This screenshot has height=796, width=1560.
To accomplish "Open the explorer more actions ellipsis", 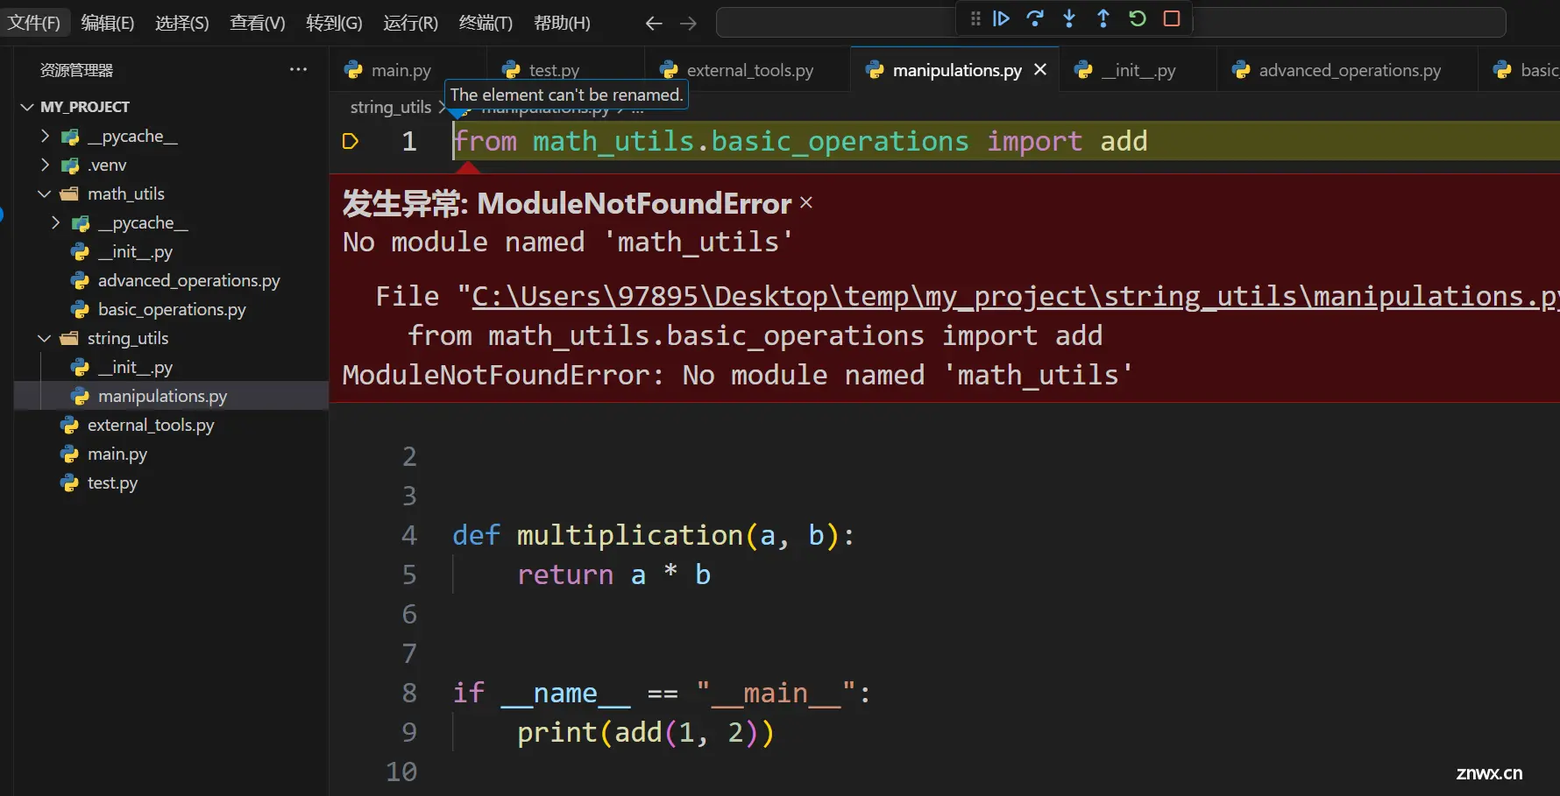I will pos(299,69).
